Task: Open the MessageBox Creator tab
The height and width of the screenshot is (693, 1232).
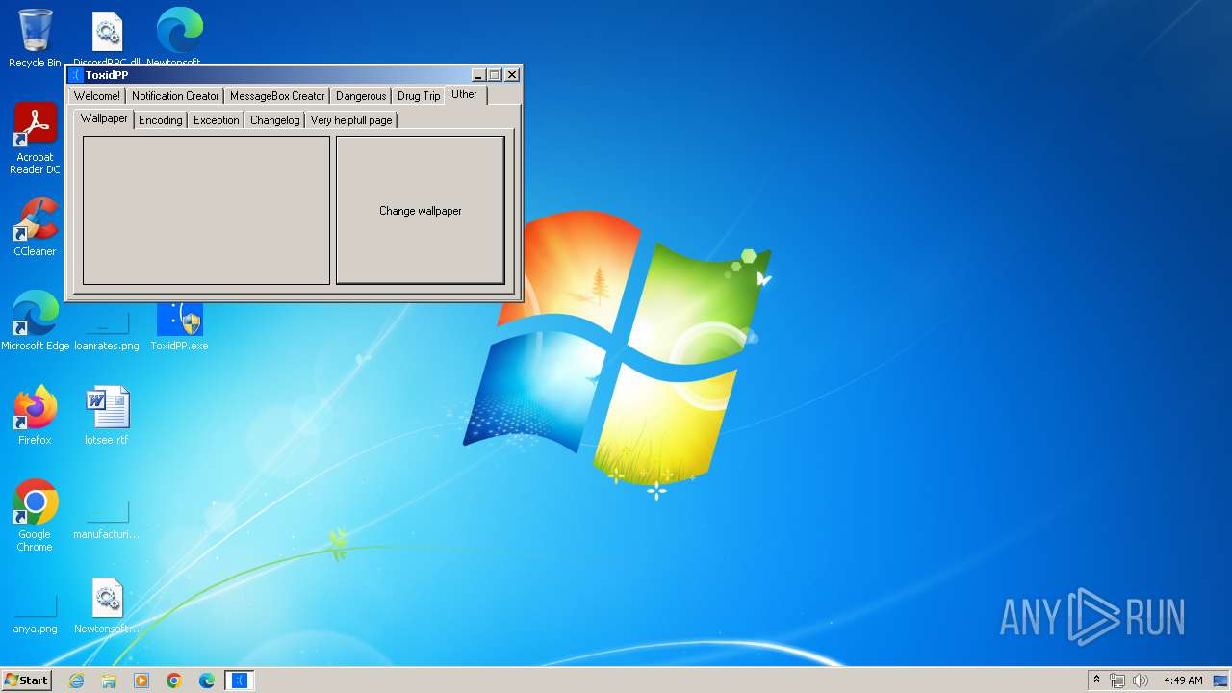Action: click(277, 96)
